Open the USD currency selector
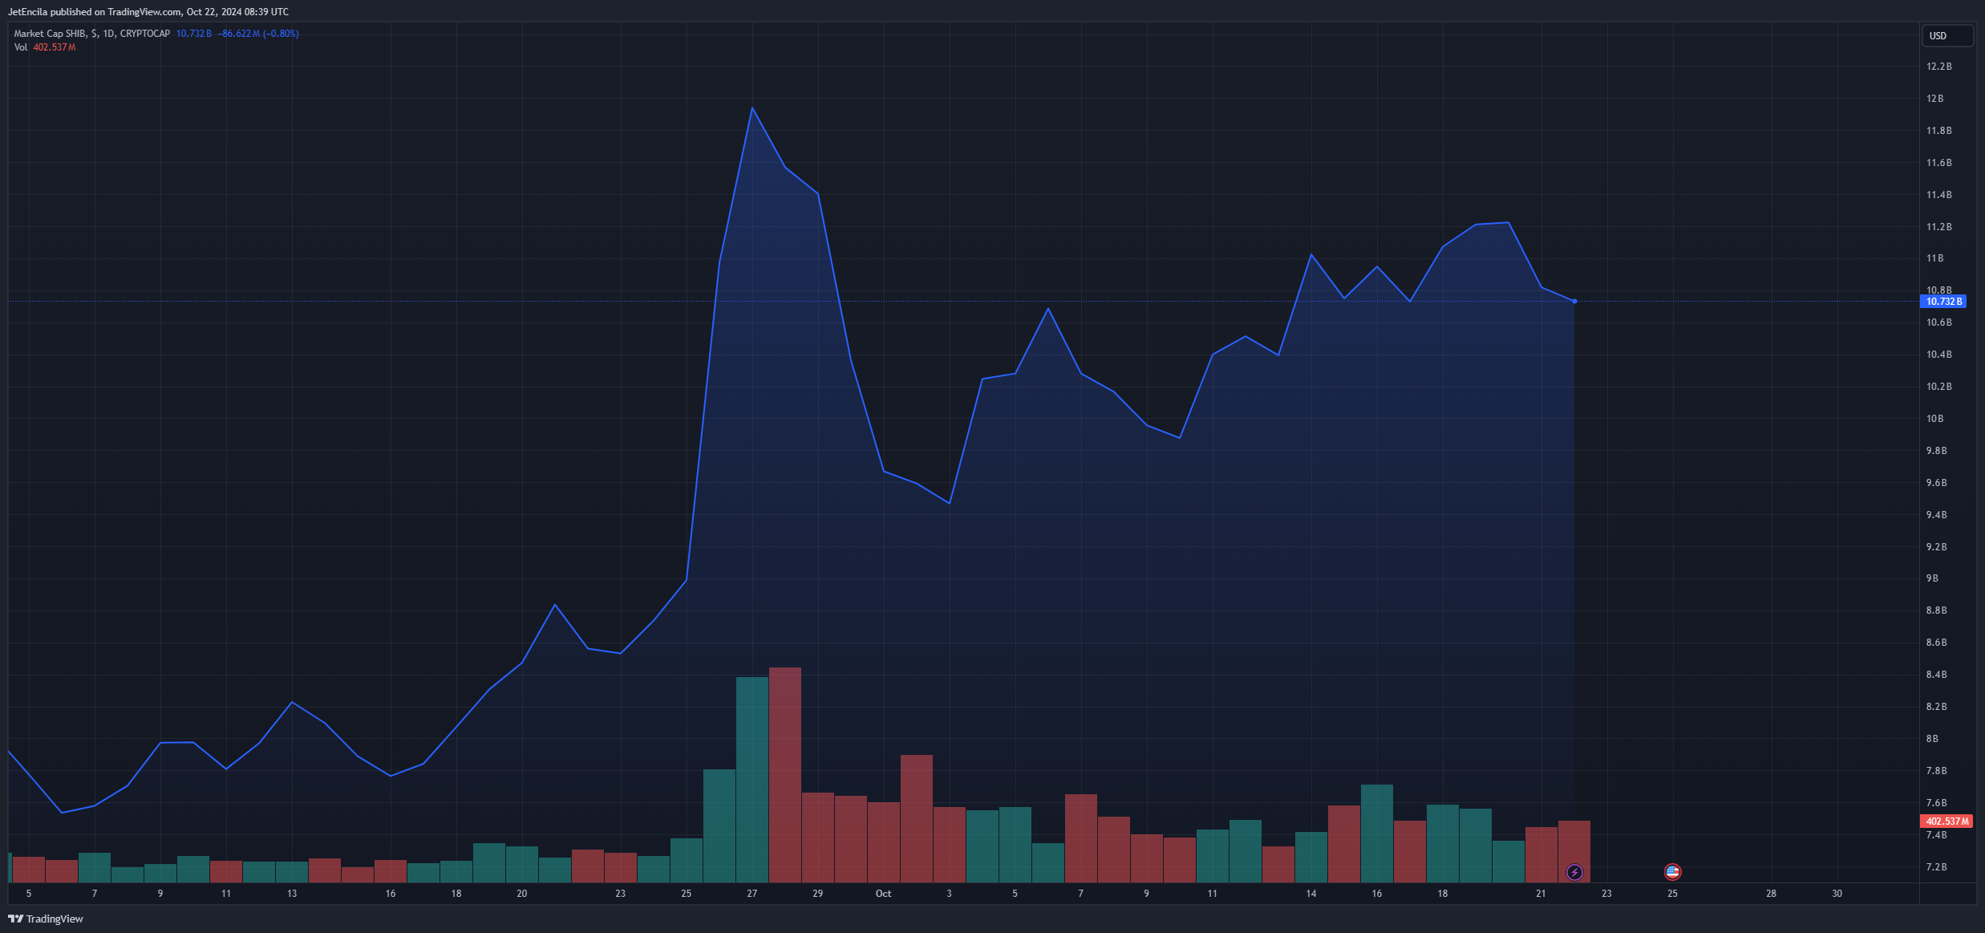The height and width of the screenshot is (933, 1985). (1947, 36)
